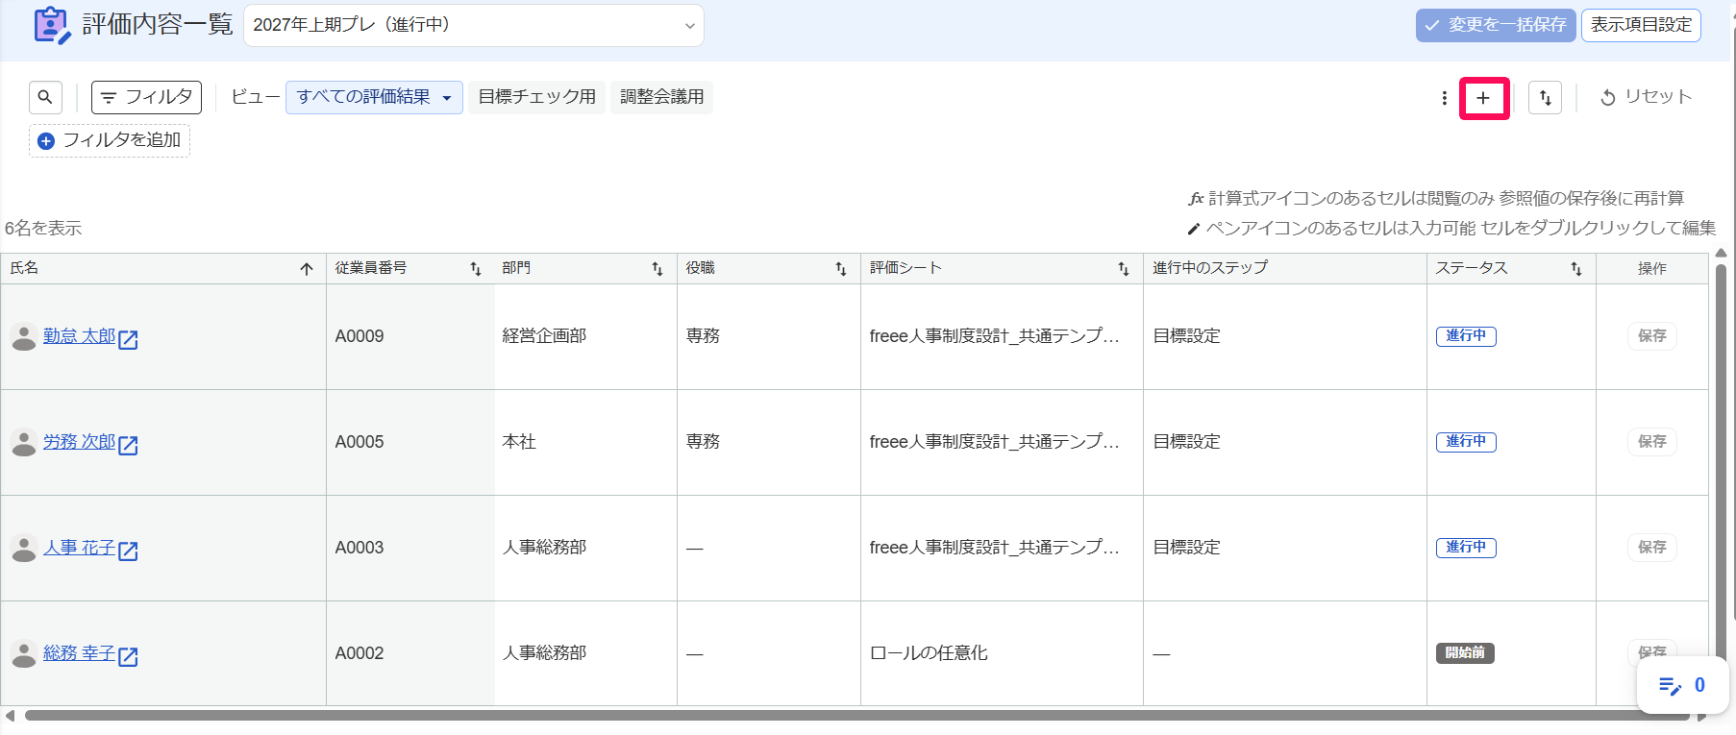Open external link icon for 総務 幸子

(x=128, y=656)
